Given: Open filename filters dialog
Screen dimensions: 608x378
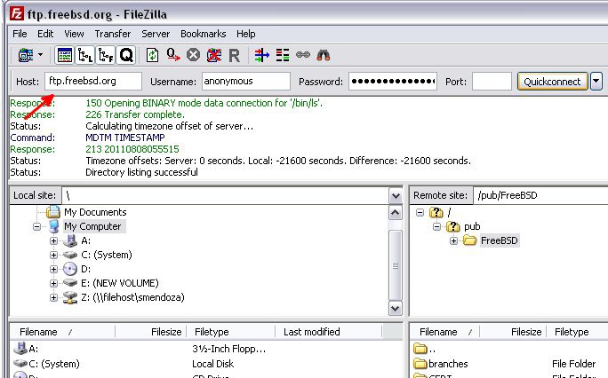Looking at the screenshot, I should point(261,55).
